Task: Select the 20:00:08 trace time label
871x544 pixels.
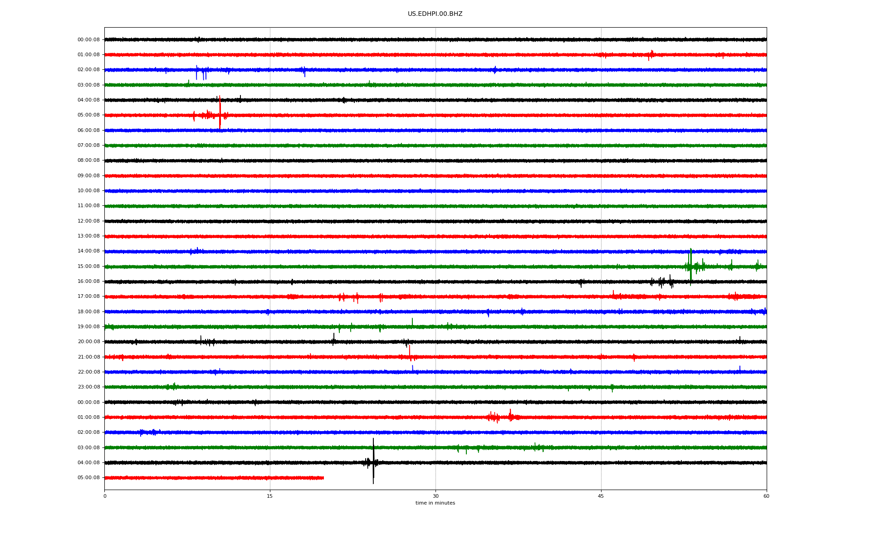Action: pos(88,342)
